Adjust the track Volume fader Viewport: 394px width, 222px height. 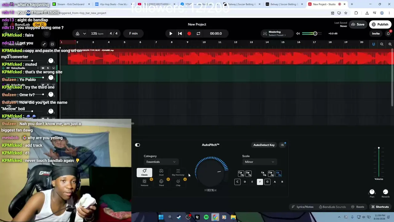[379, 162]
